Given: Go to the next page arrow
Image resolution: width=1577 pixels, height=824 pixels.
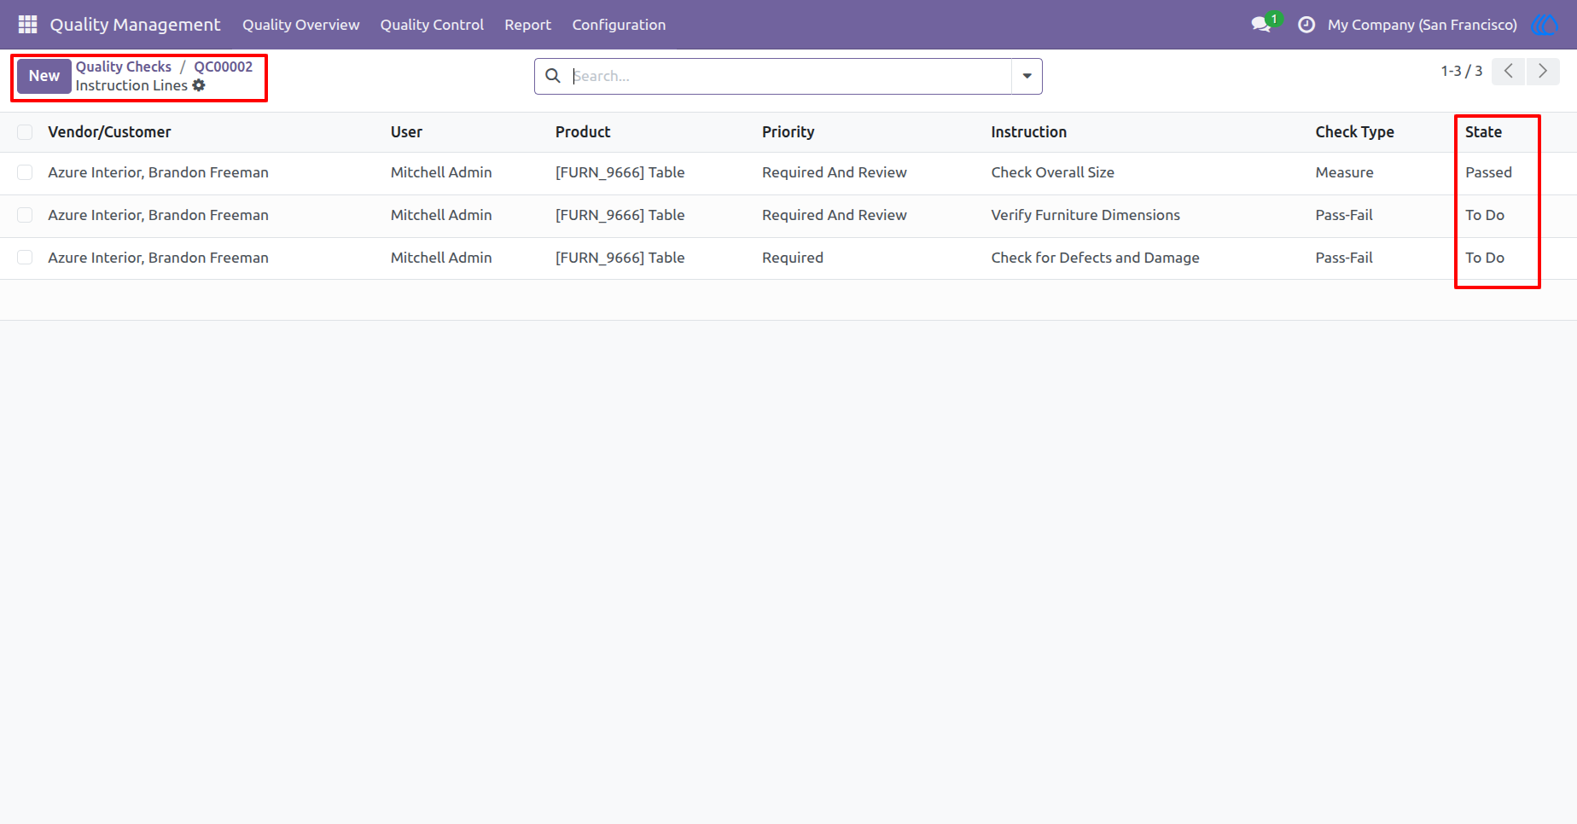Looking at the screenshot, I should tap(1543, 71).
